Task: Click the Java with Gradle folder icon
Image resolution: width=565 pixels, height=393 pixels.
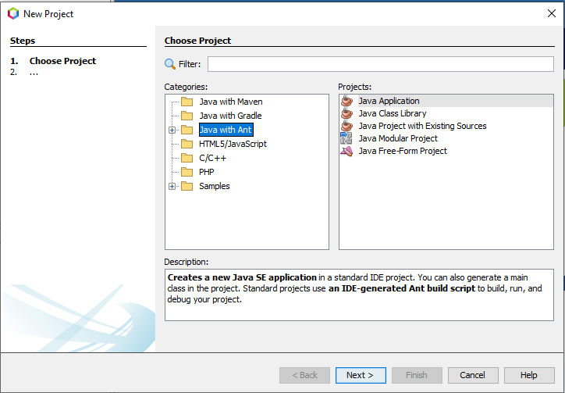Action: [x=187, y=116]
